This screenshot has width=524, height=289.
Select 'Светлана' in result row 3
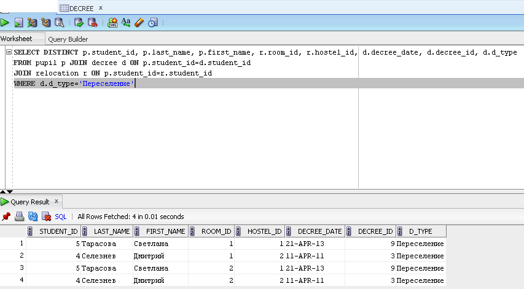pyautogui.click(x=151, y=268)
